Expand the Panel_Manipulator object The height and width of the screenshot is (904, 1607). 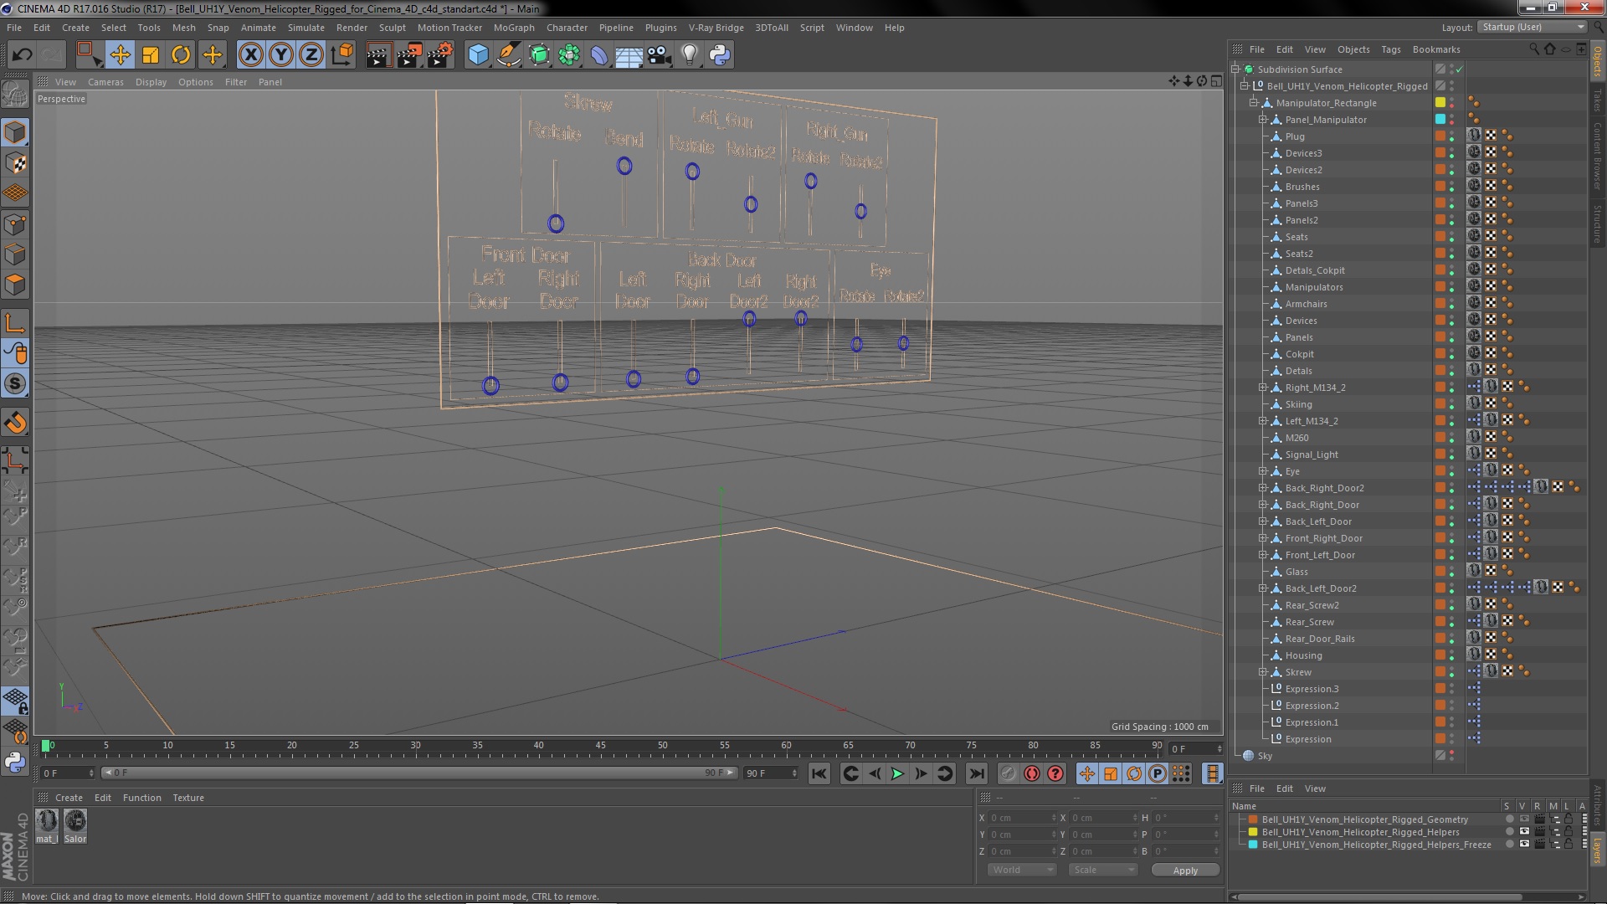pos(1262,120)
